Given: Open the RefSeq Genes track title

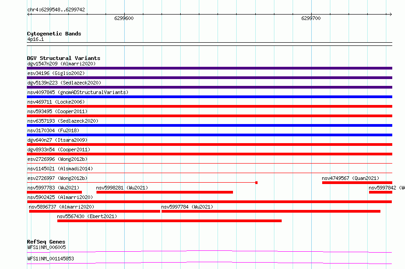Looking at the screenshot, I should [x=46, y=242].
